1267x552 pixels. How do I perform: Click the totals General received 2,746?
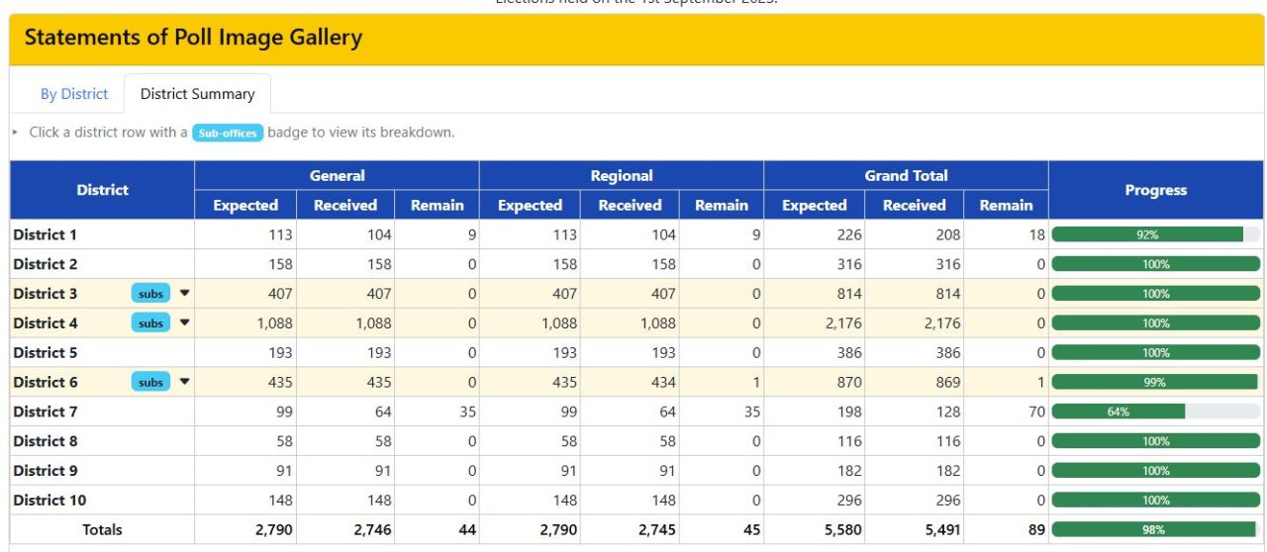point(372,529)
